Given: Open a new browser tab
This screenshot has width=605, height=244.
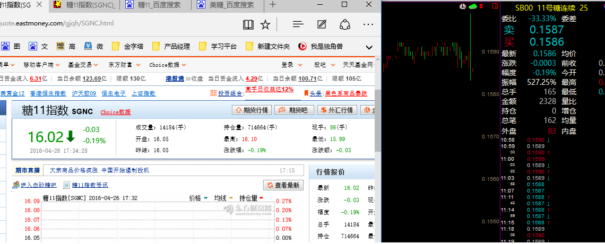Looking at the screenshot, I should point(273,5).
